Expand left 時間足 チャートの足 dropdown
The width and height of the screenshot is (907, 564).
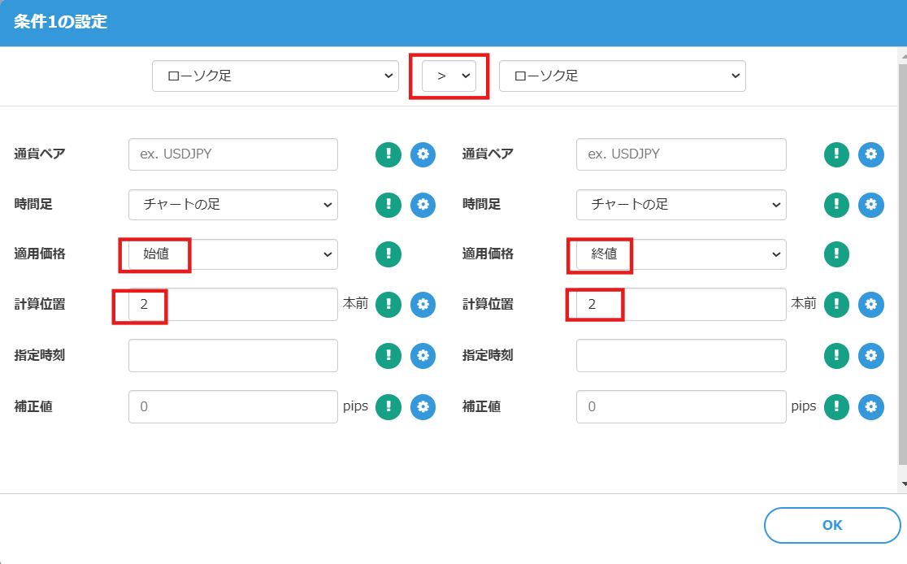(x=232, y=205)
